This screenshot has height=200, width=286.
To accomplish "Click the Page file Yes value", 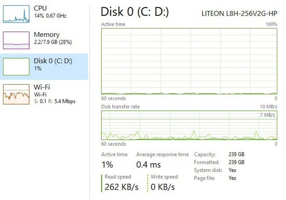I will 232,178.
